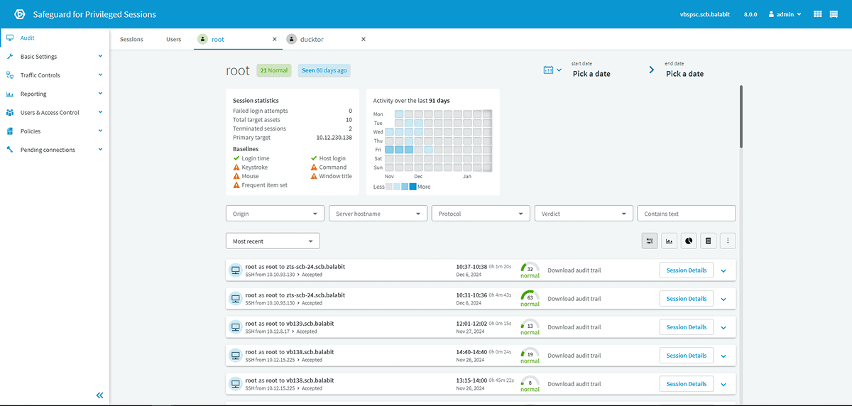The image size is (852, 406).
Task: Toggle the filter sliders toolbar button
Action: 649,241
